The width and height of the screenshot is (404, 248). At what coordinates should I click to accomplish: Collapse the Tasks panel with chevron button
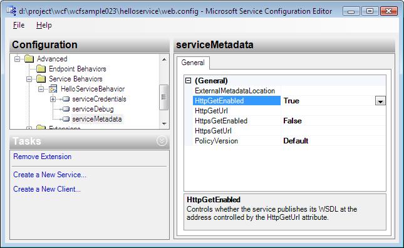point(162,141)
